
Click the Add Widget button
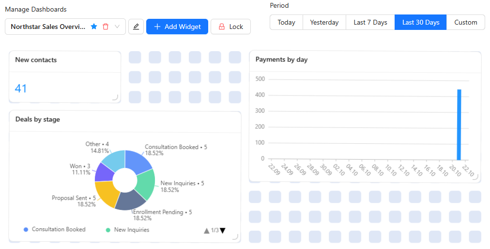tap(177, 27)
